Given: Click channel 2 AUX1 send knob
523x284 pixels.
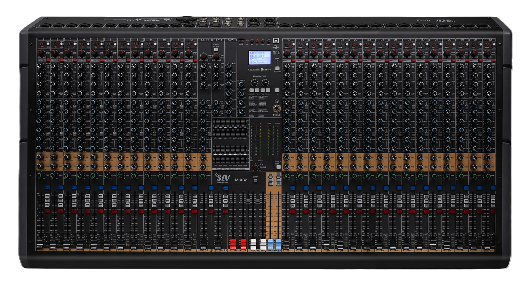Looking at the screenshot, I should point(52,103).
